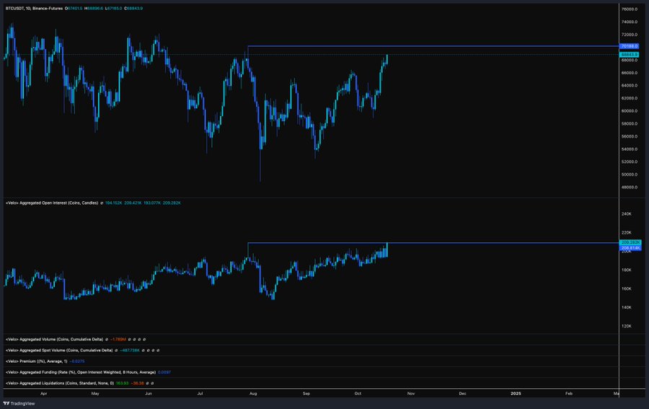Select the Aggregated Volume Cumulative Delta legend
This screenshot has height=409, width=649.
coord(54,339)
